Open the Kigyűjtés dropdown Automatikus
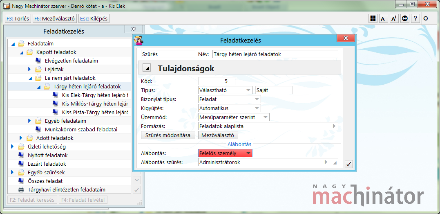440x214 pixels. (230, 108)
